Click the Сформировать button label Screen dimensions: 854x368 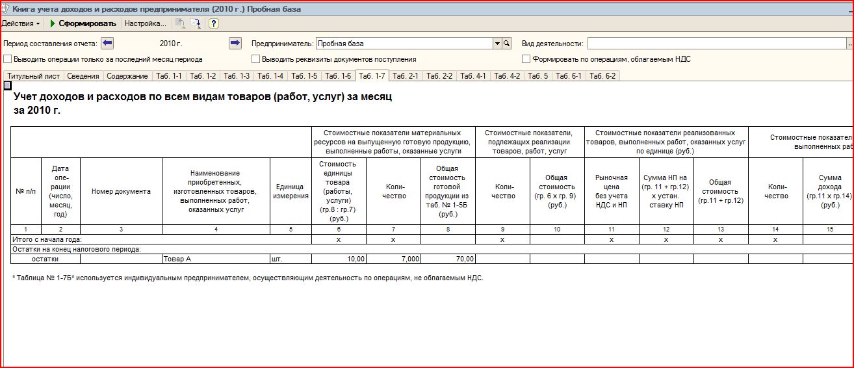(87, 23)
